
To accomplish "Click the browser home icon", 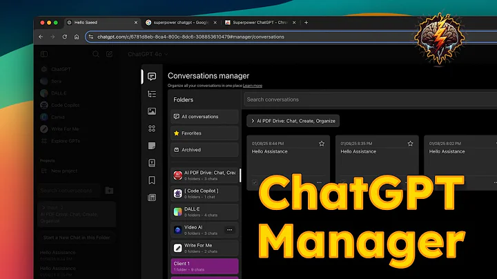I will click(77, 37).
